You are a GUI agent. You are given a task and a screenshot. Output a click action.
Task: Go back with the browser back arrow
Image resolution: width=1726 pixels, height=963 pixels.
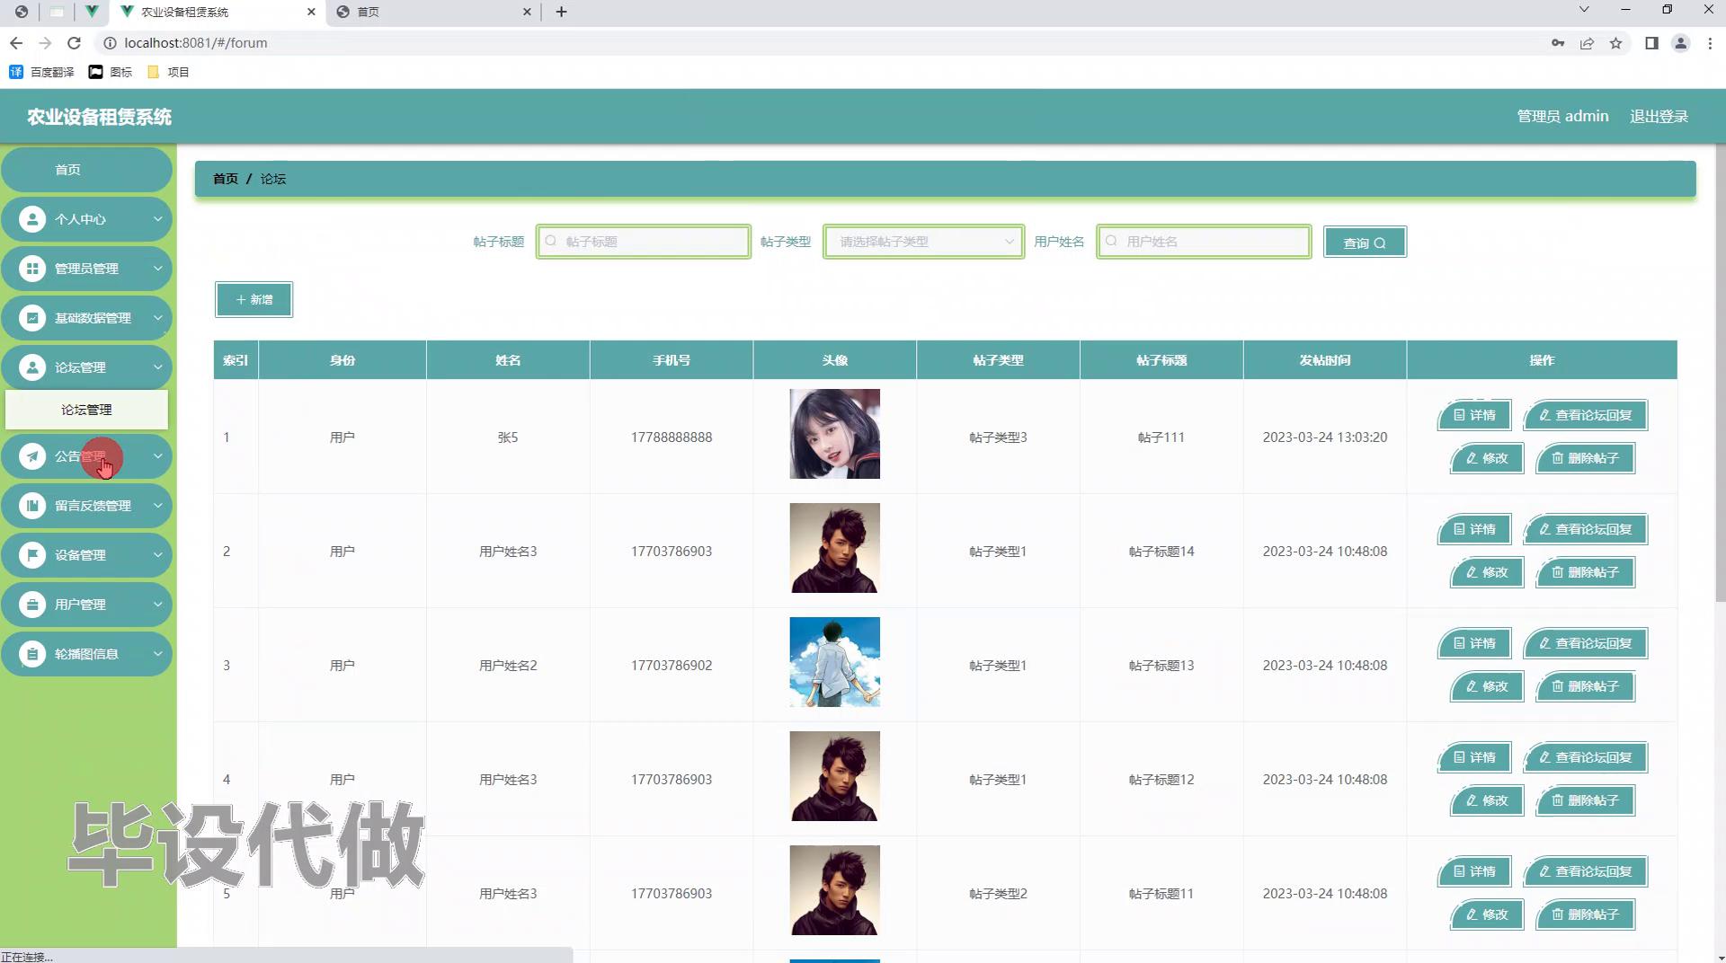(16, 43)
